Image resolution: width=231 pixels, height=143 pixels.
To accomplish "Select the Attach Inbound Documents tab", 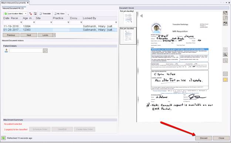I will [15, 3].
